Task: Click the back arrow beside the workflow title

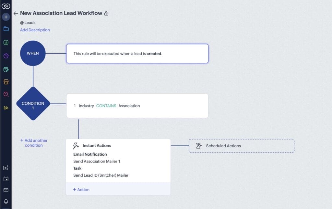Action: coord(16,13)
